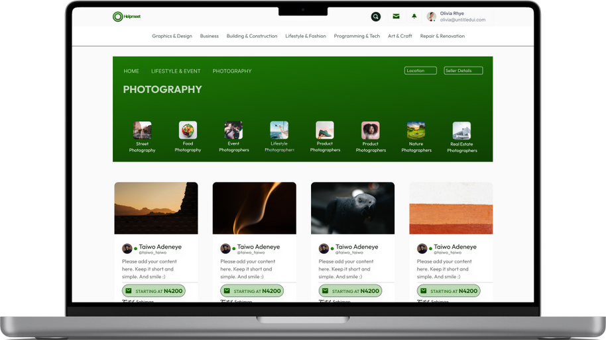Select Street Photography icon
The image size is (606, 340).
pos(143,130)
